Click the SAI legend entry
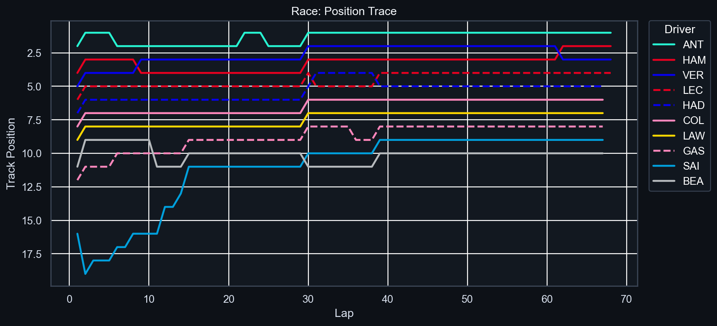 coord(676,166)
